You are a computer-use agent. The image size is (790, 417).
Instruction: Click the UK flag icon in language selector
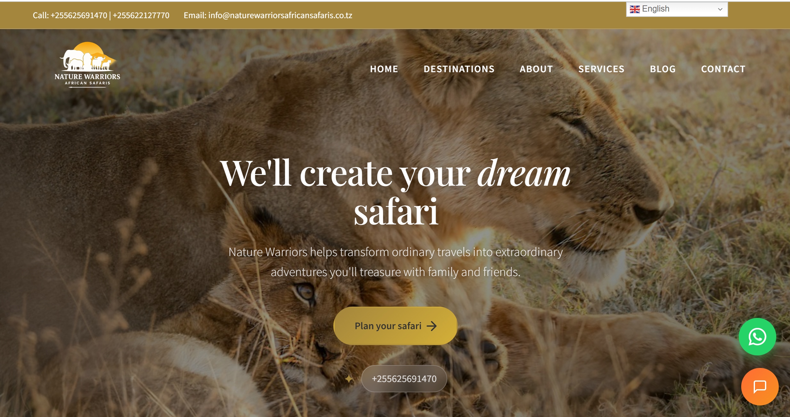coord(635,9)
